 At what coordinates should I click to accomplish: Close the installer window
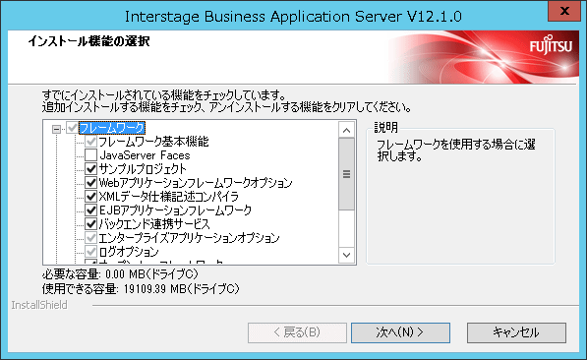tap(564, 11)
